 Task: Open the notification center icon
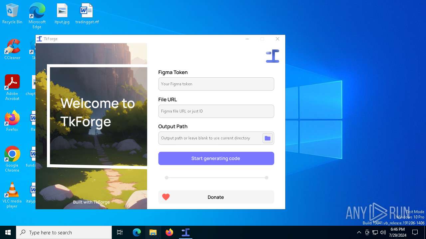tap(415, 232)
